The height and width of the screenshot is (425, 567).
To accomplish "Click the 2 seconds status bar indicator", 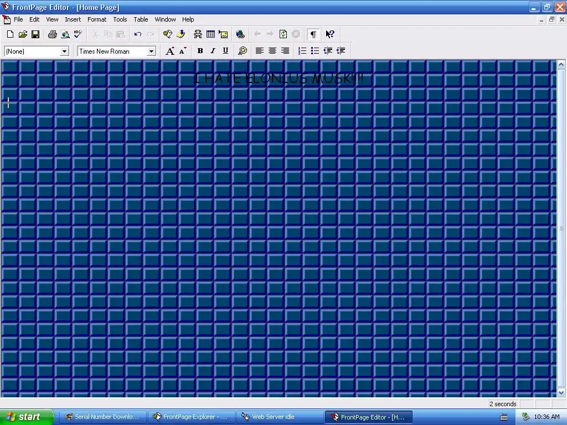I will 503,404.
